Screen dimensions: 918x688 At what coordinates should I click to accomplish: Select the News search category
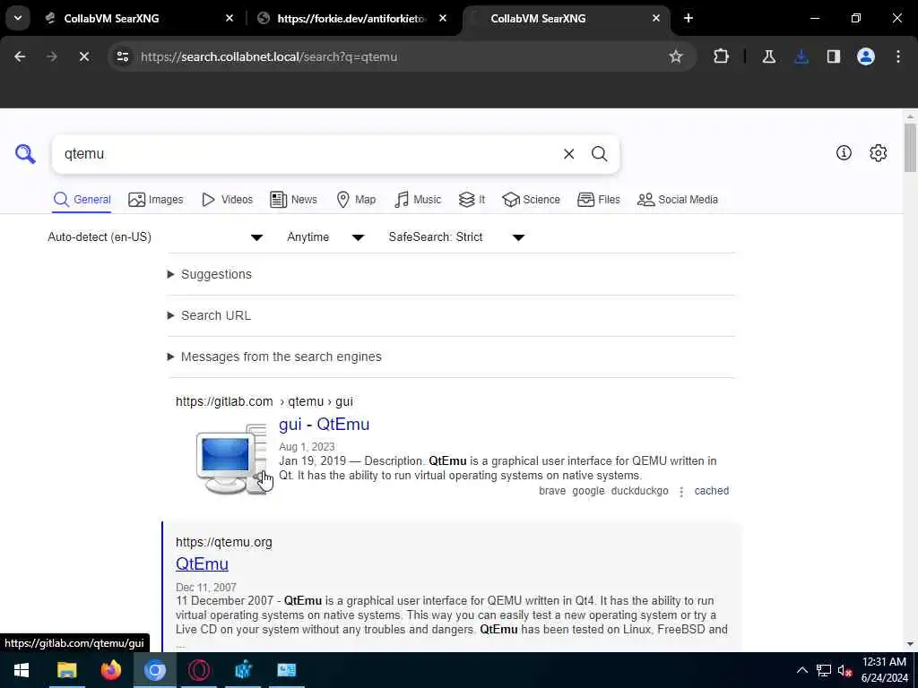[293, 200]
